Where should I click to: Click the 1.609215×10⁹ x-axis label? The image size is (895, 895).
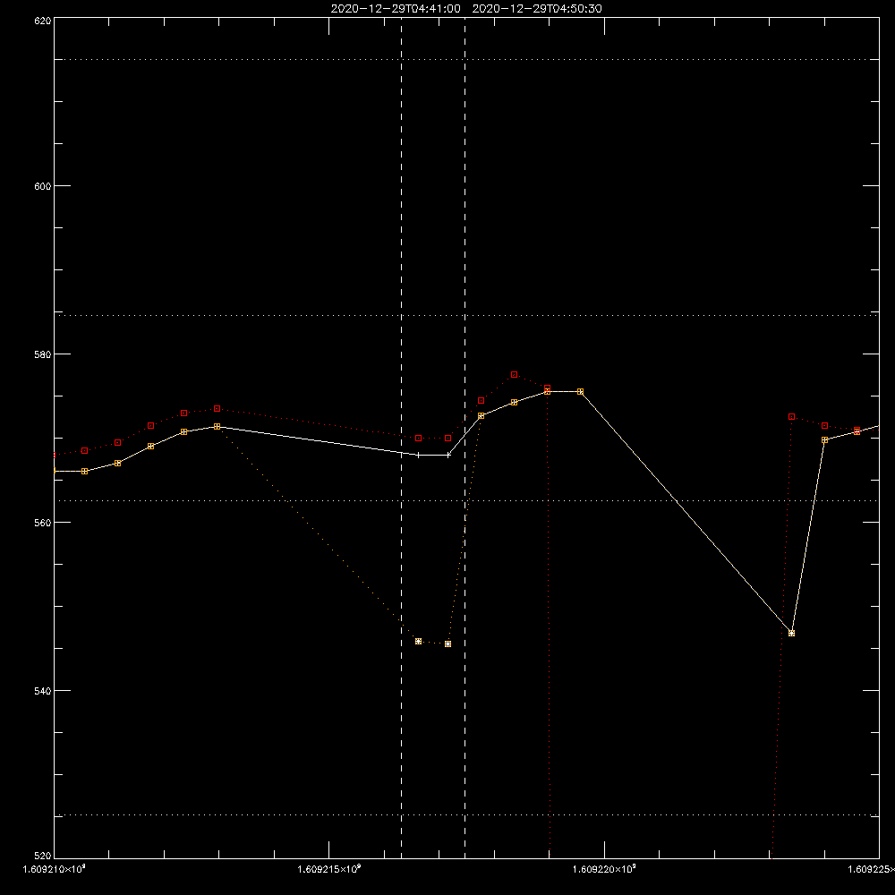coord(329,869)
